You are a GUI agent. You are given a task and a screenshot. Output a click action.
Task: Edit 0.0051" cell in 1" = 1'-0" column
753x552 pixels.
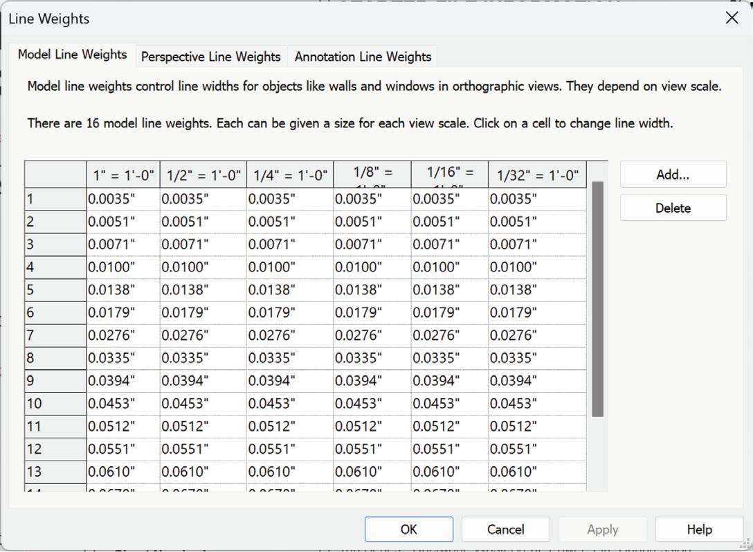click(123, 222)
